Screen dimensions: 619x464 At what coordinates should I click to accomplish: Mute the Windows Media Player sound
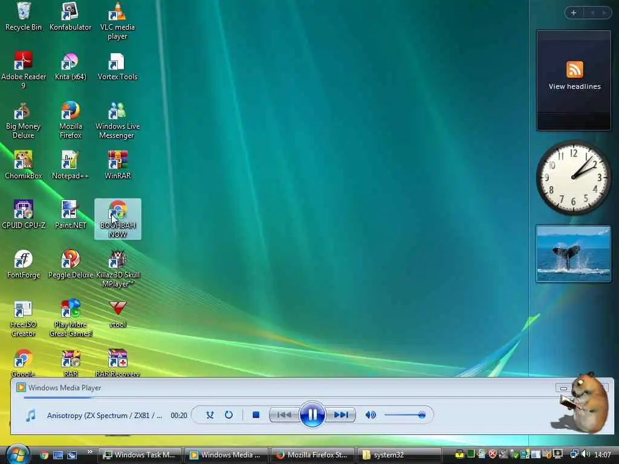371,414
